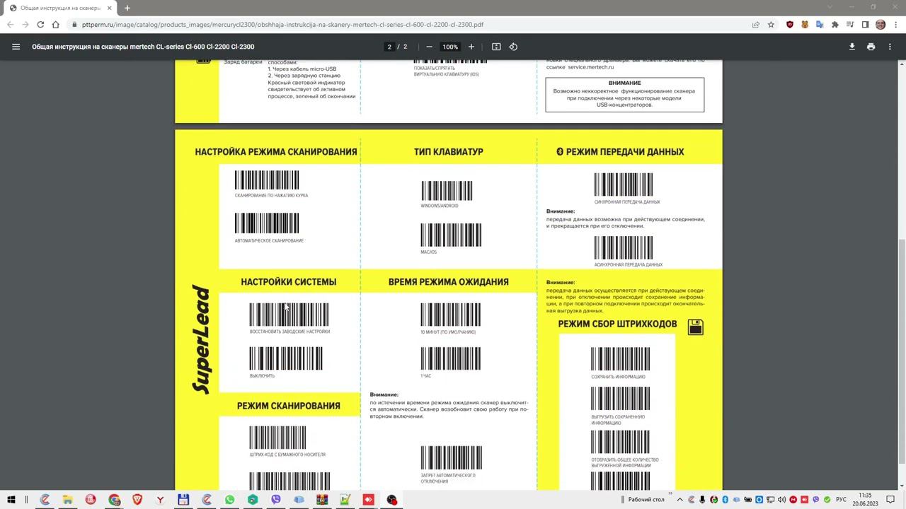This screenshot has height=509, width=906.
Task: Show hidden system tray icons
Action: point(680,500)
